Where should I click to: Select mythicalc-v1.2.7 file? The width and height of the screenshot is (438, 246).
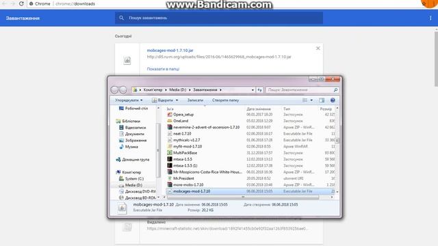tap(183, 140)
